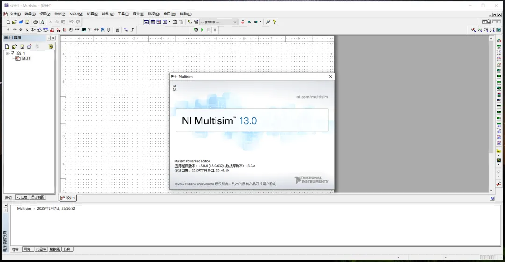Add a function generator instrument
Image resolution: width=505 pixels, height=262 pixels.
(498, 47)
